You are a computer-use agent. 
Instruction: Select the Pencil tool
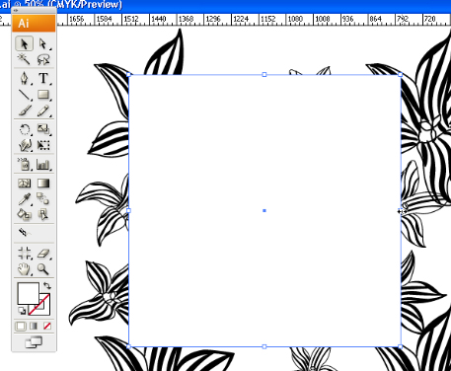pyautogui.click(x=43, y=111)
